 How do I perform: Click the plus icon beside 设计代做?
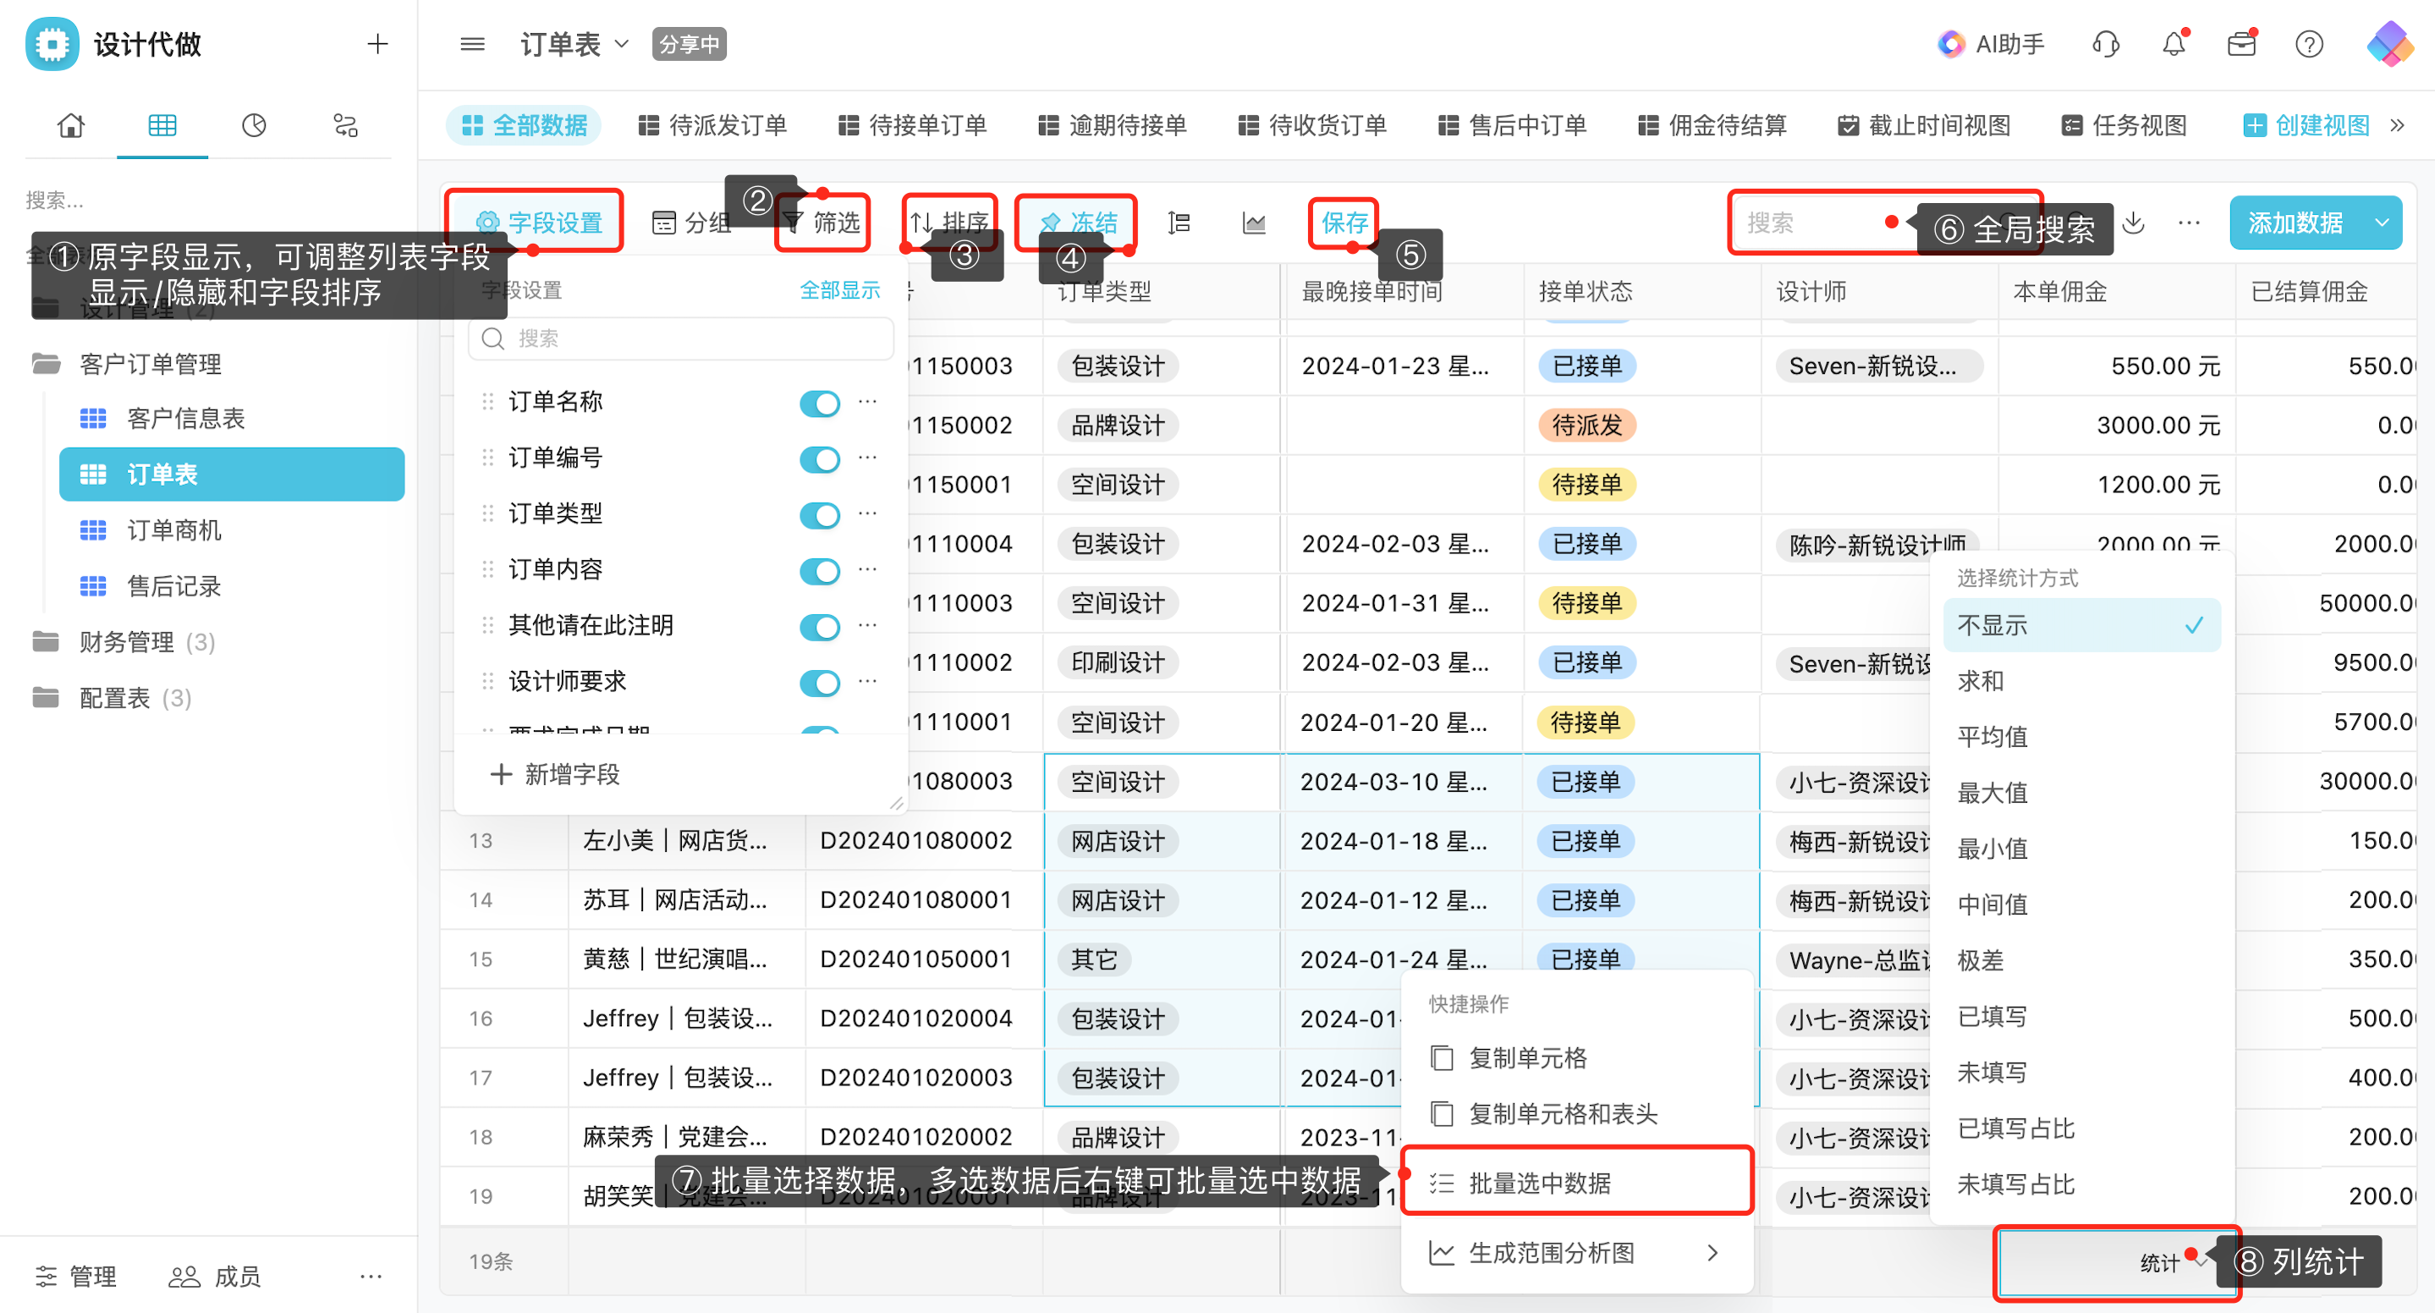click(377, 43)
